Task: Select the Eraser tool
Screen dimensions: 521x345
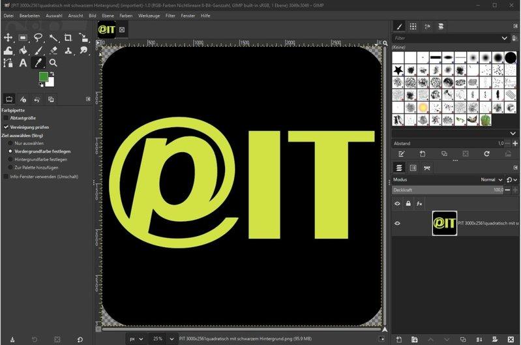Action: pyautogui.click(x=53, y=50)
